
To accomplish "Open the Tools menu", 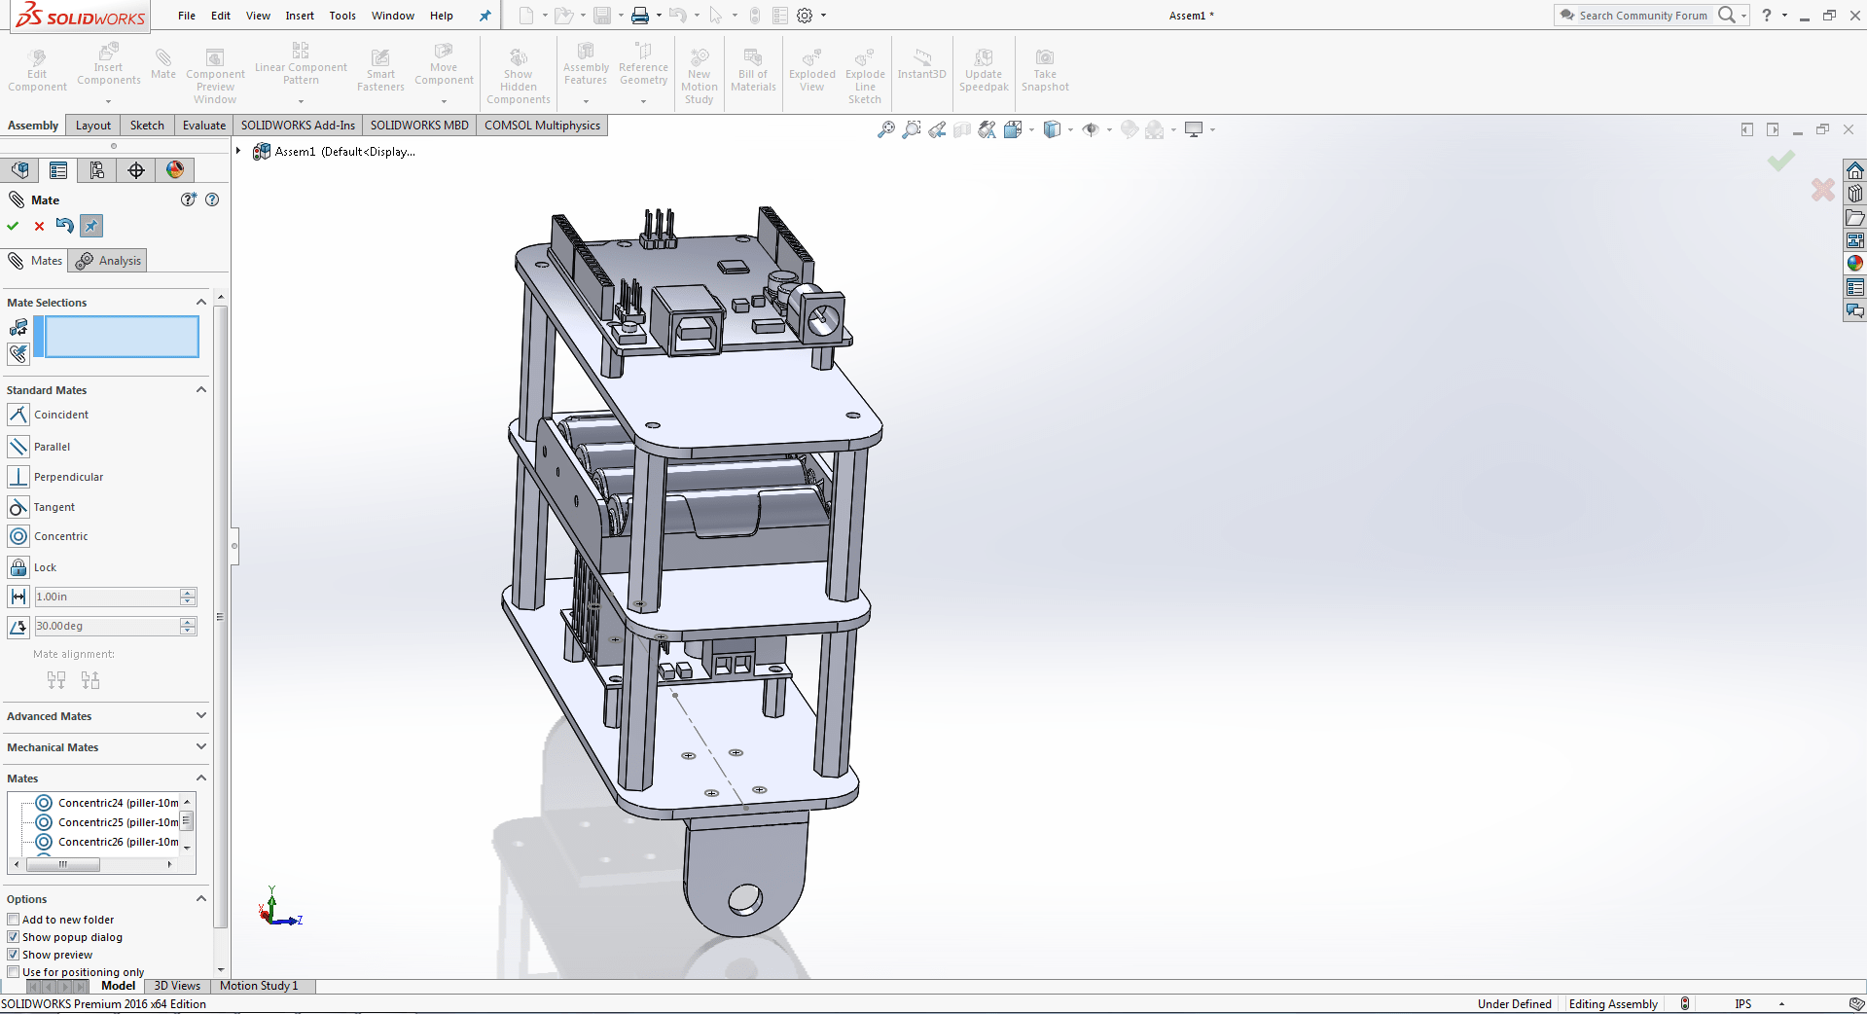I will pyautogui.click(x=342, y=16).
